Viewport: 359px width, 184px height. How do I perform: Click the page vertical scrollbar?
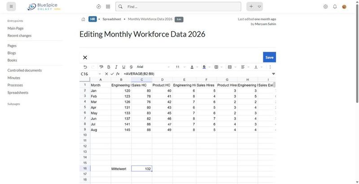pyautogui.click(x=357, y=54)
